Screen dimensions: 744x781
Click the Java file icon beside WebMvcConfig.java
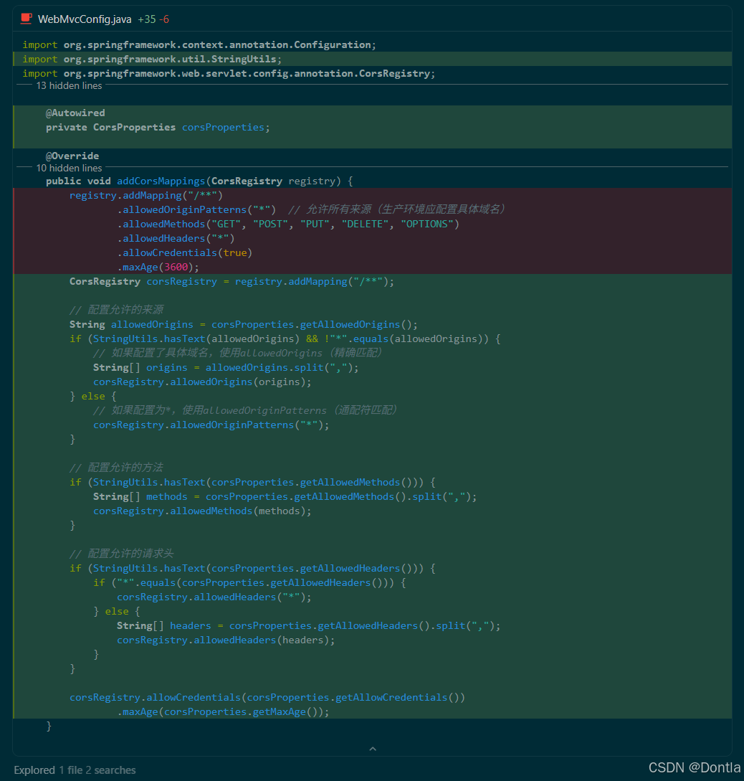pyautogui.click(x=27, y=19)
